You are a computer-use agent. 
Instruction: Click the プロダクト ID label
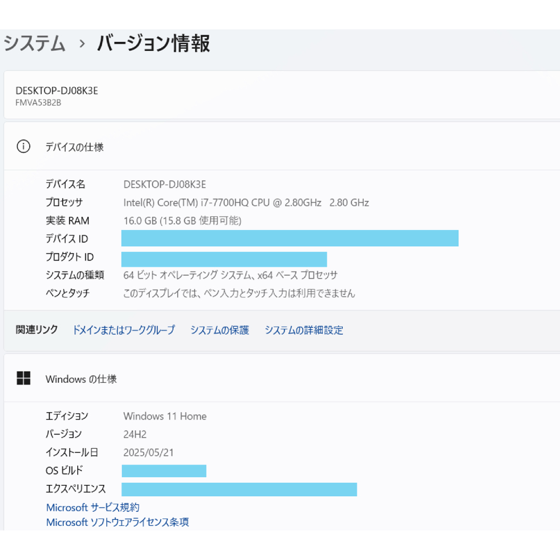[69, 257]
